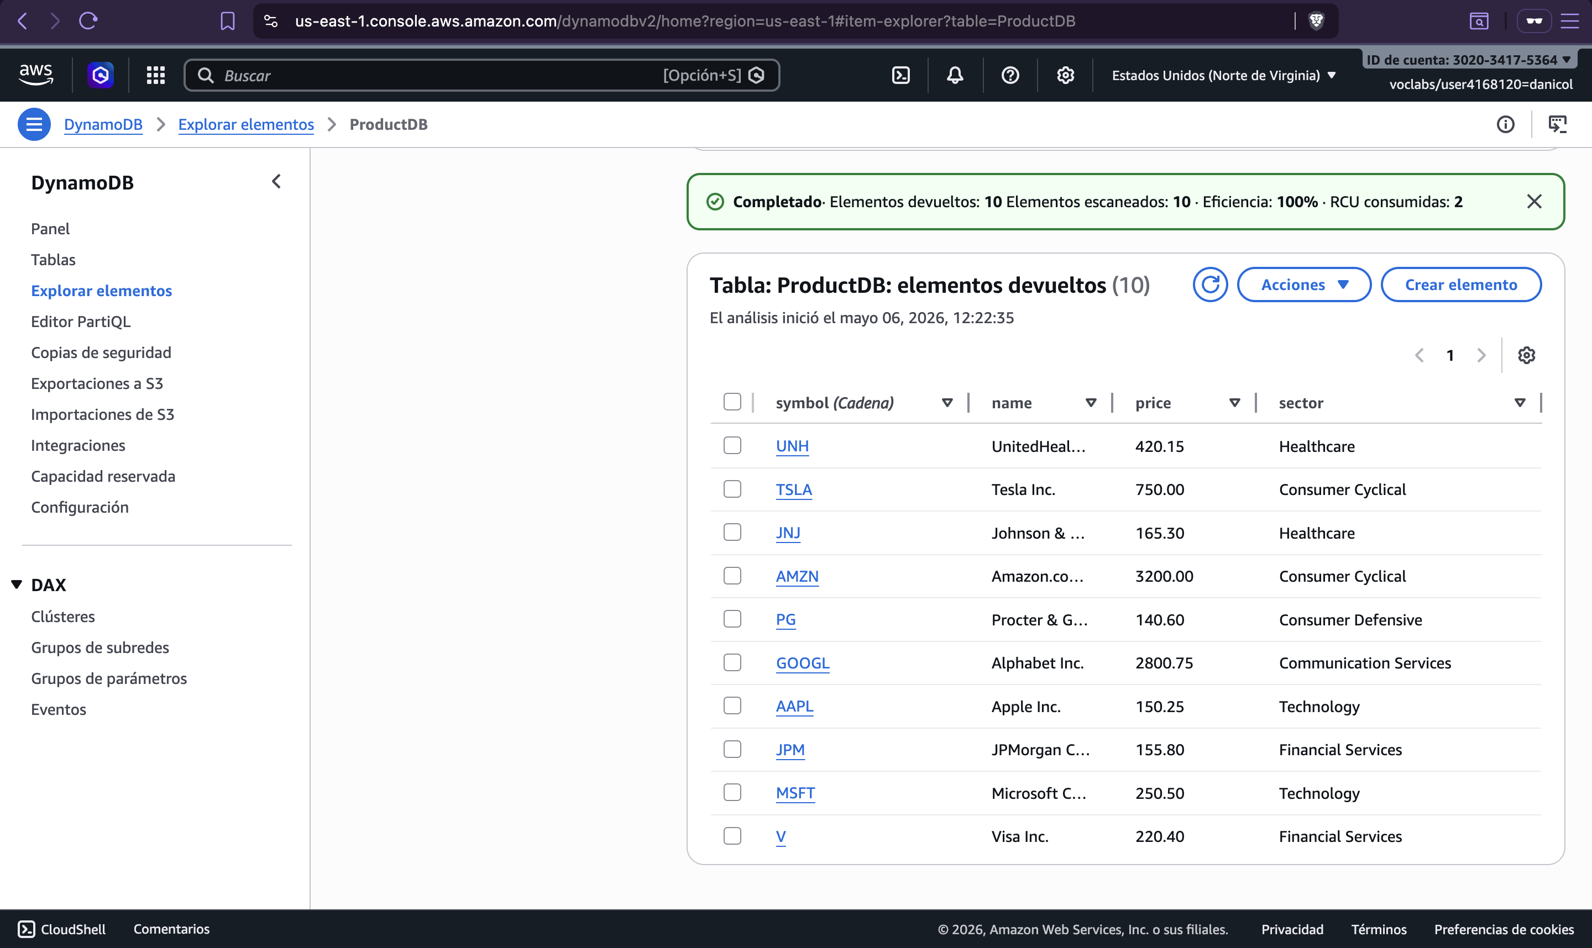Sort by the name column arrow
Image resolution: width=1592 pixels, height=948 pixels.
pos(1091,403)
